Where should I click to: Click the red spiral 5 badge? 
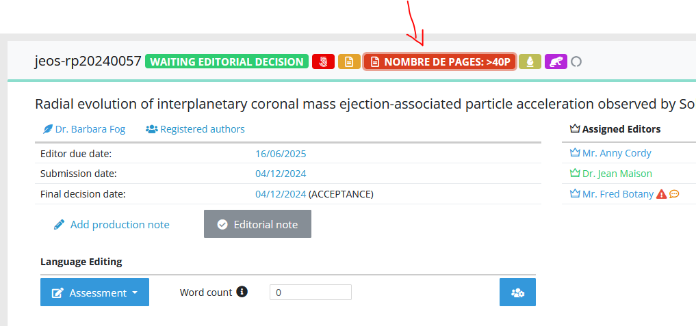(323, 62)
